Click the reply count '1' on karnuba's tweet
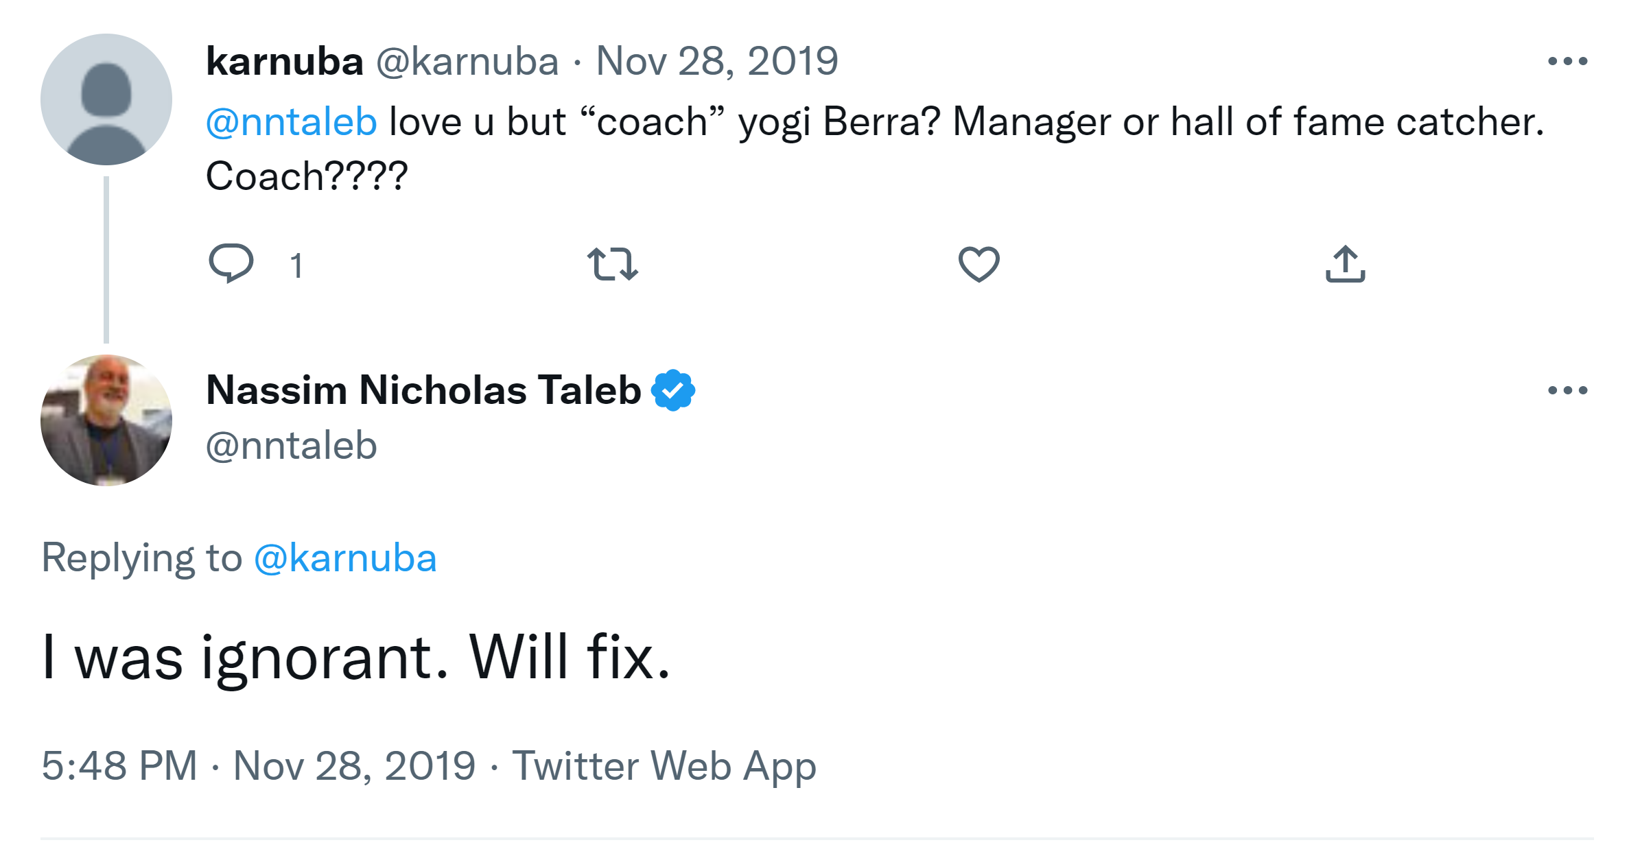This screenshot has height=860, width=1629. click(x=296, y=265)
